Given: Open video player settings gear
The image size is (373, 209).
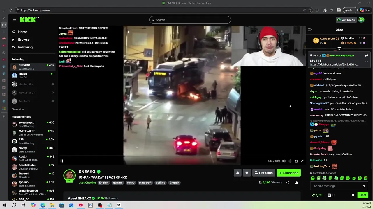Looking at the screenshot, I should point(290,161).
